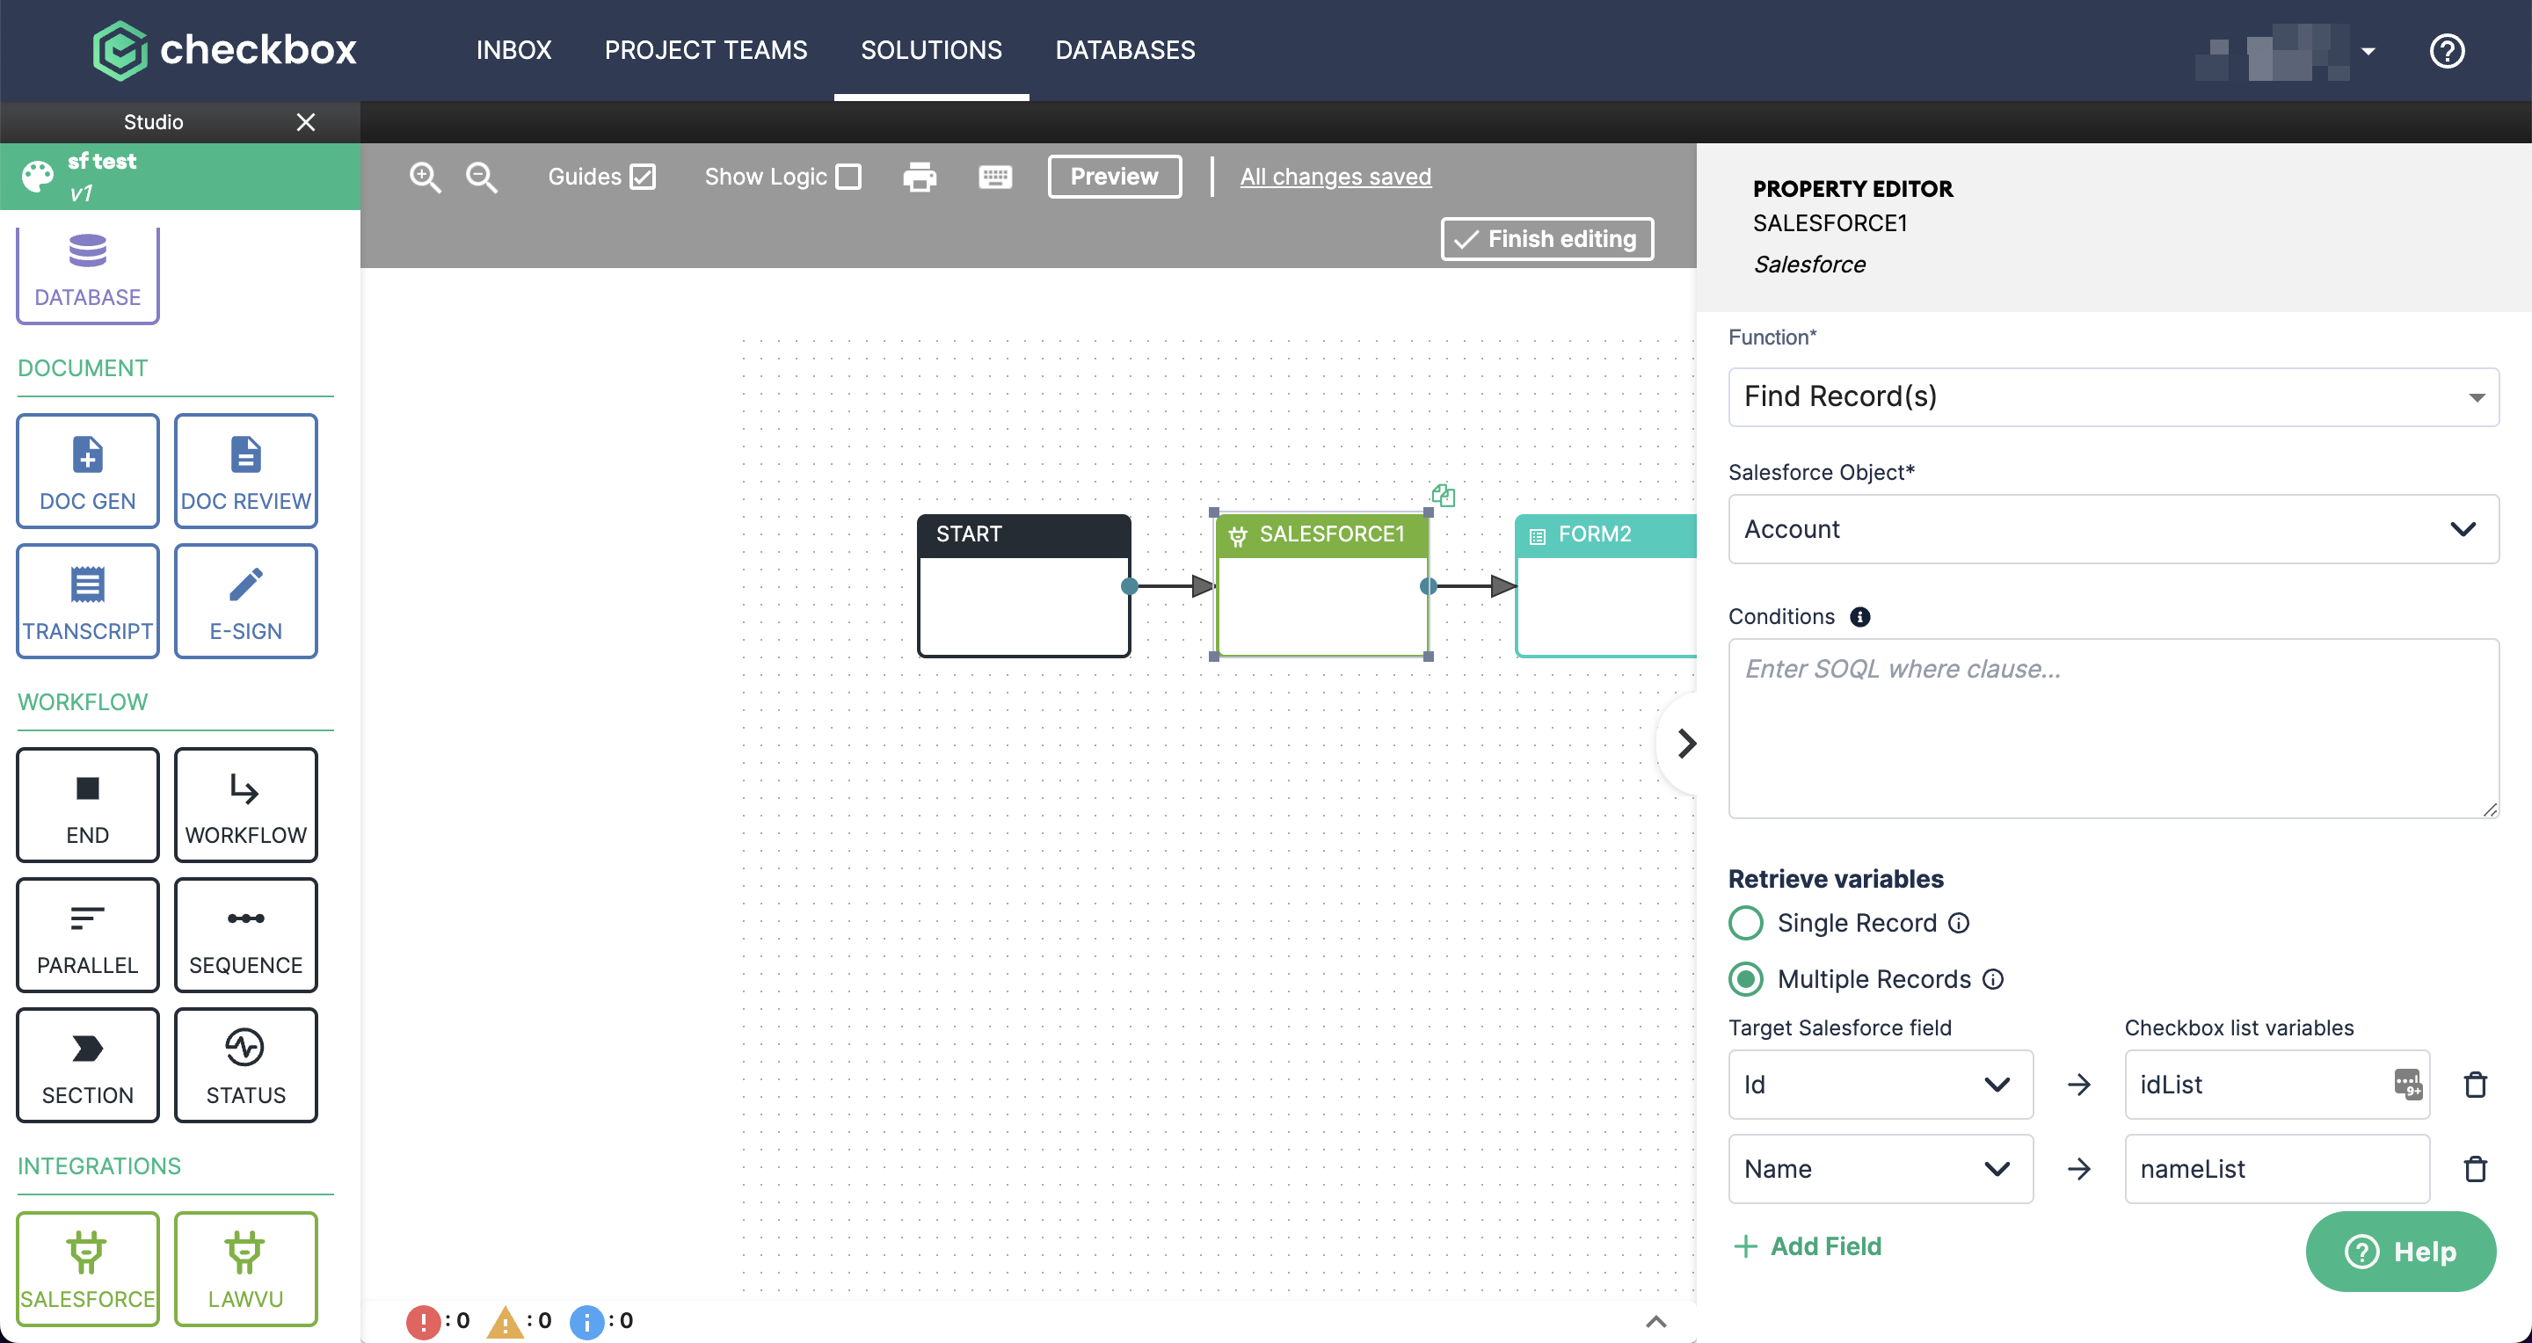This screenshot has width=2532, height=1343.
Task: Select the DATABASE block tile
Action: [x=88, y=274]
